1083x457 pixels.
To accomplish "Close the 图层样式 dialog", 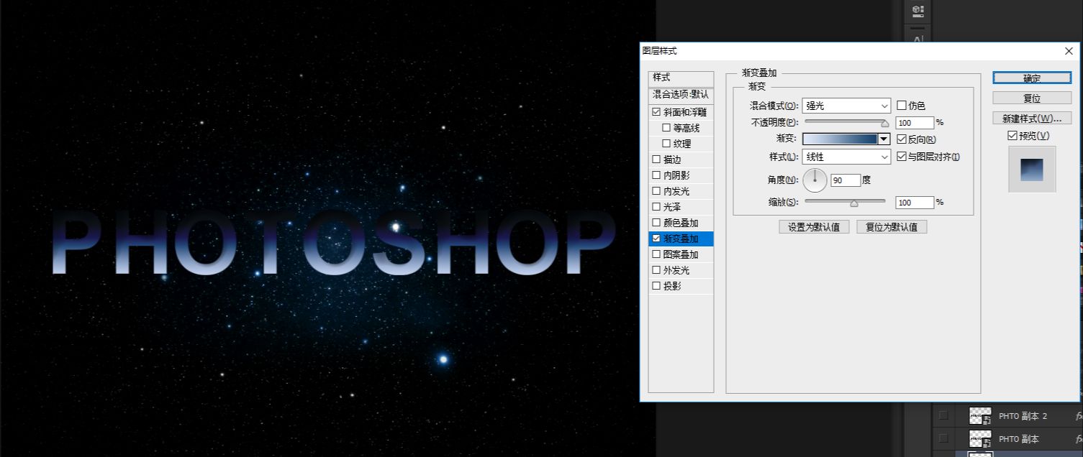I will point(1069,51).
